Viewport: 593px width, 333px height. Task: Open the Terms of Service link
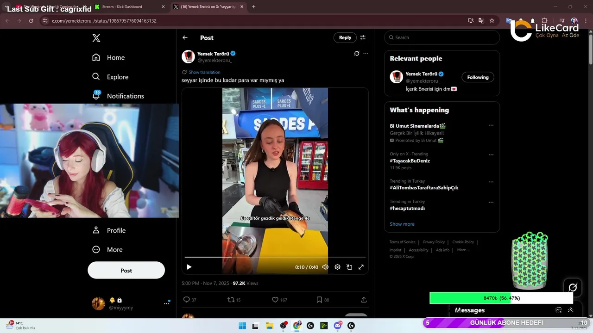pos(402,242)
